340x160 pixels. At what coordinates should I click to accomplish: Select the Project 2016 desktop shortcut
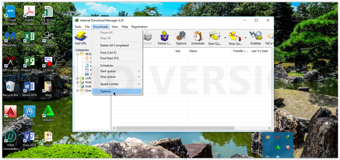29,64
